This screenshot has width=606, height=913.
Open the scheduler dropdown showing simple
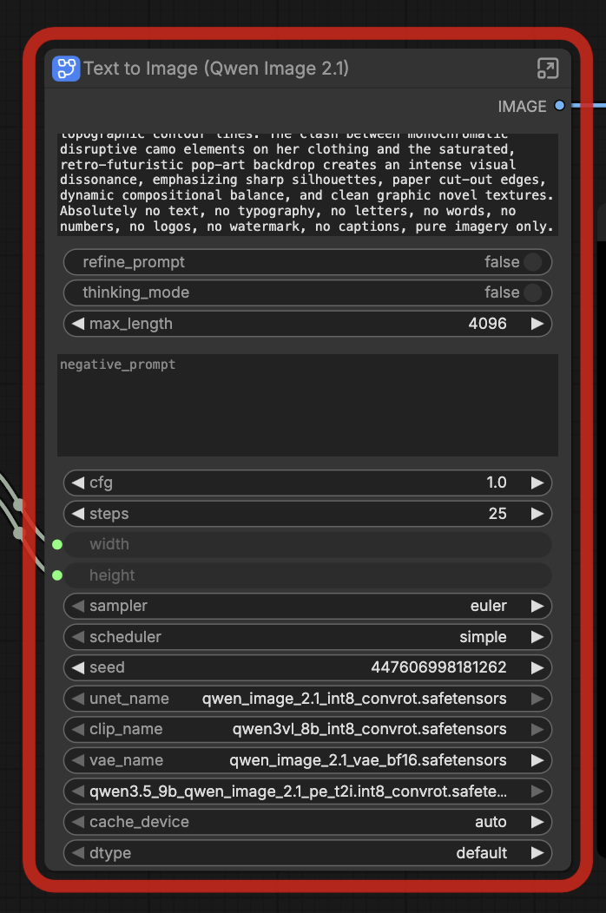[x=307, y=637]
